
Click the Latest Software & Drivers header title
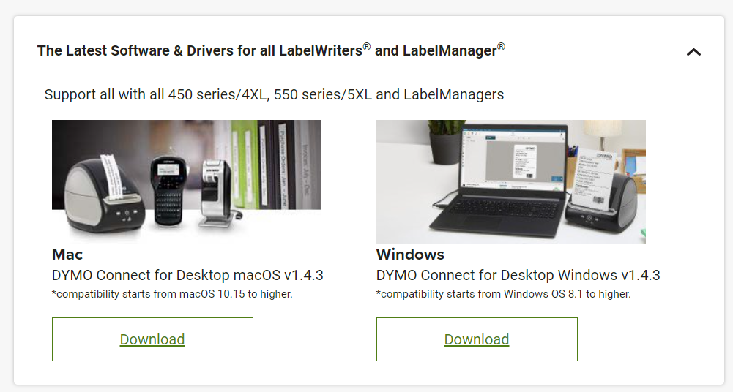click(271, 50)
